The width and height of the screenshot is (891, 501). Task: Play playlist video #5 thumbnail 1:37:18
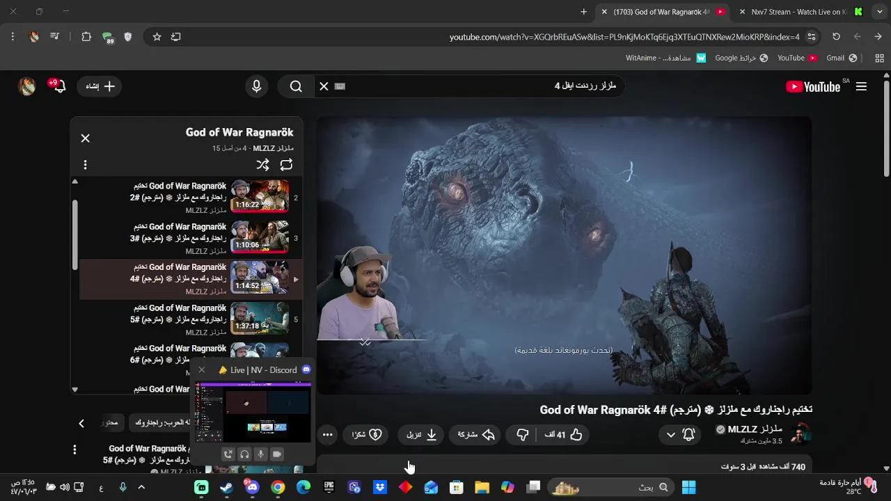pyautogui.click(x=259, y=318)
